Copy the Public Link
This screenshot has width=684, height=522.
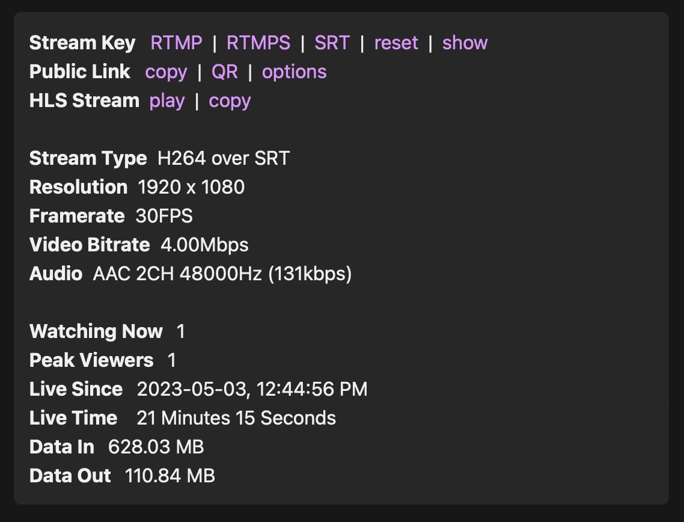click(166, 72)
